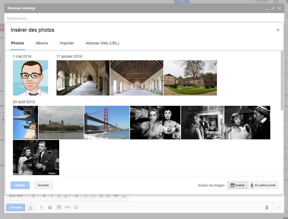The image size is (288, 219).
Task: Switch to the Albums tab
Action: click(x=42, y=43)
